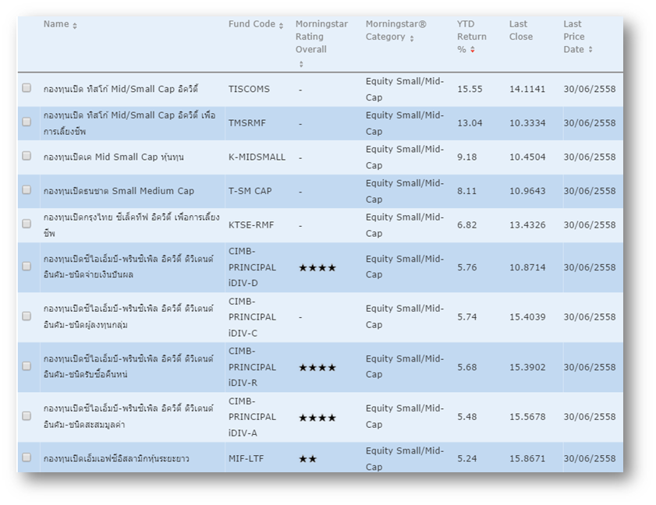This screenshot has width=656, height=505.
Task: Open กองทุนเปิดเค Mid Small Cap หุ้นทุน link
Action: 114,157
